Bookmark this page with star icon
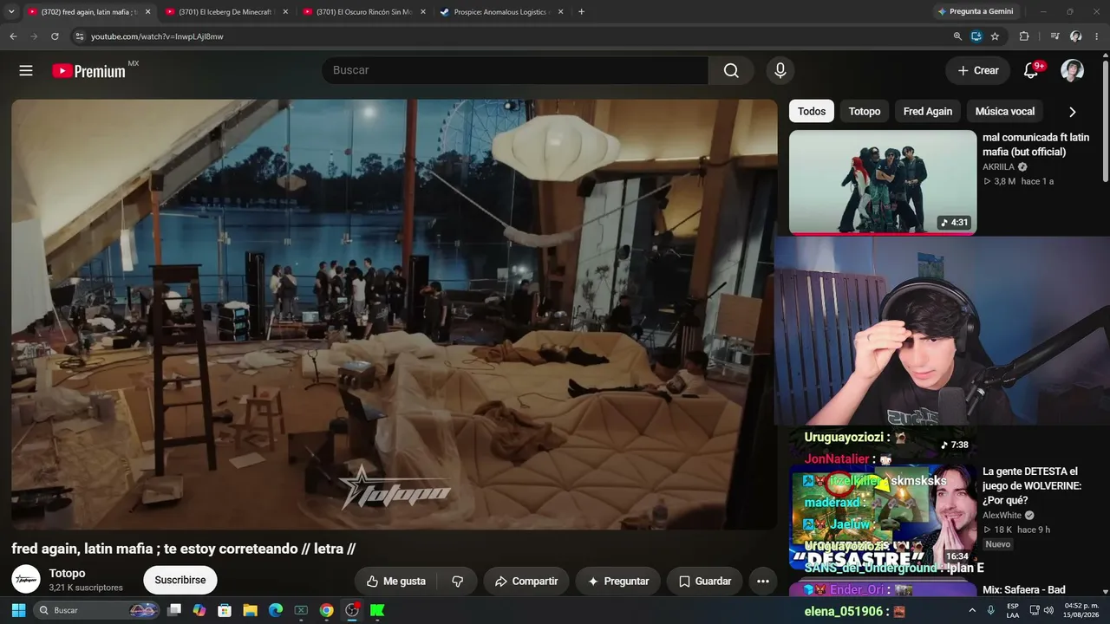This screenshot has width=1110, height=624. pyautogui.click(x=995, y=36)
